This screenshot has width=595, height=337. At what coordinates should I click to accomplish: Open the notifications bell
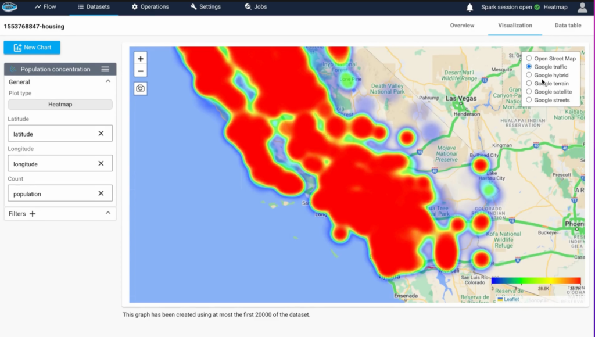coord(469,7)
